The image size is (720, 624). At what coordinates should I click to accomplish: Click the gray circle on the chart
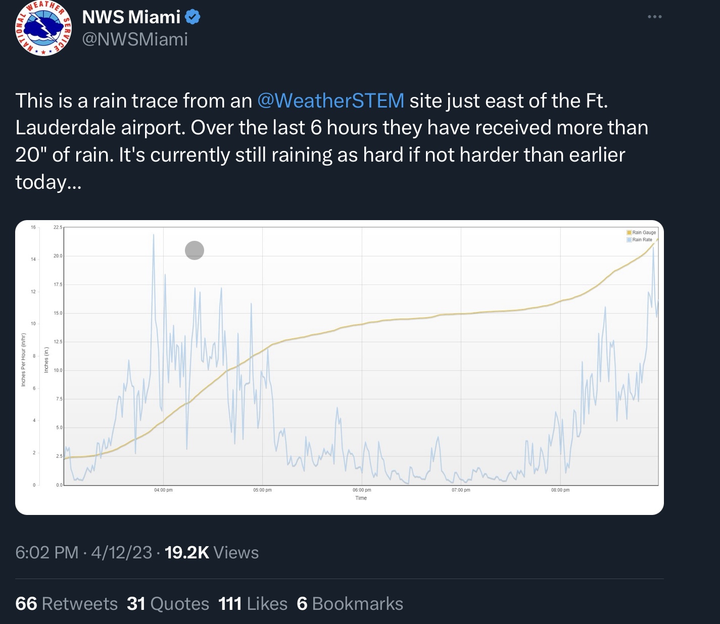(x=195, y=250)
